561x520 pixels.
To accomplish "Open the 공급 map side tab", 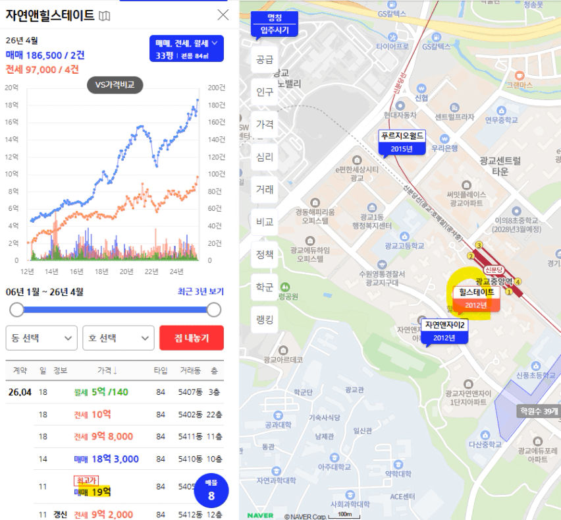I will click(265, 59).
